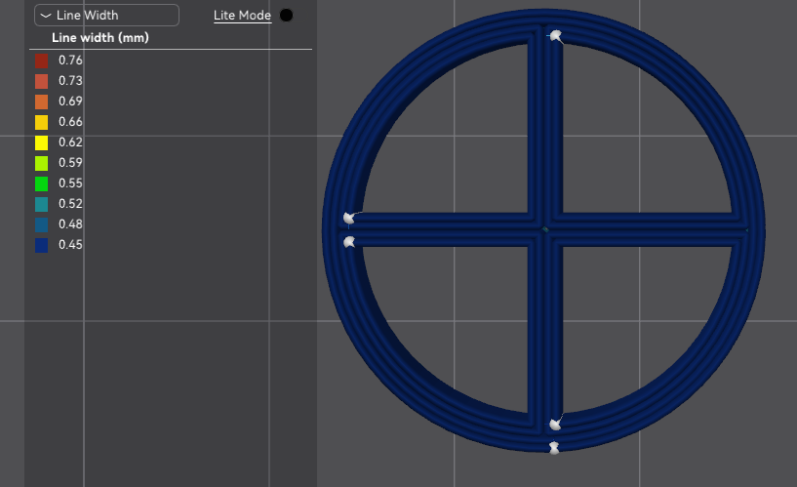Choose the 0.52 teal legend swatch
Viewport: 797px width, 487px height.
click(41, 204)
